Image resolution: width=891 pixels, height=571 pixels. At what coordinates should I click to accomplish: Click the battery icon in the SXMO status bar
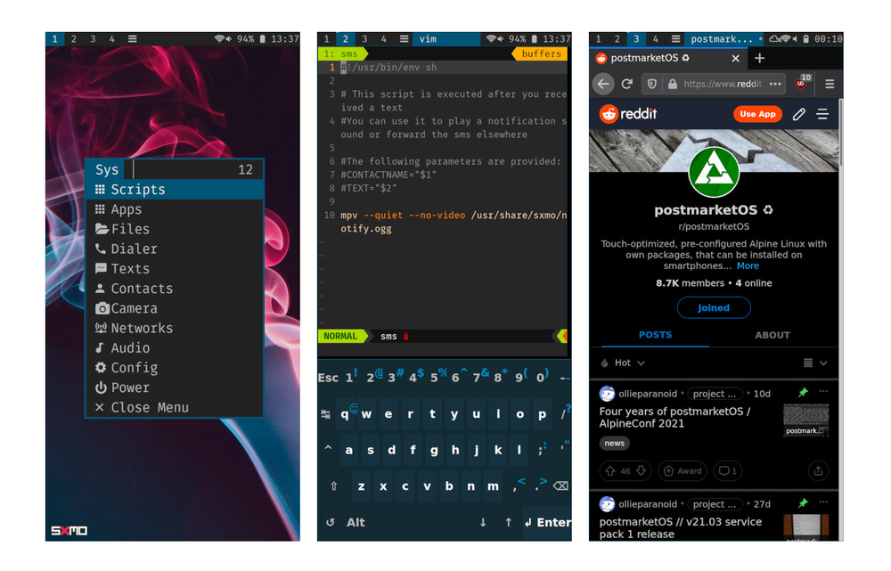click(262, 39)
